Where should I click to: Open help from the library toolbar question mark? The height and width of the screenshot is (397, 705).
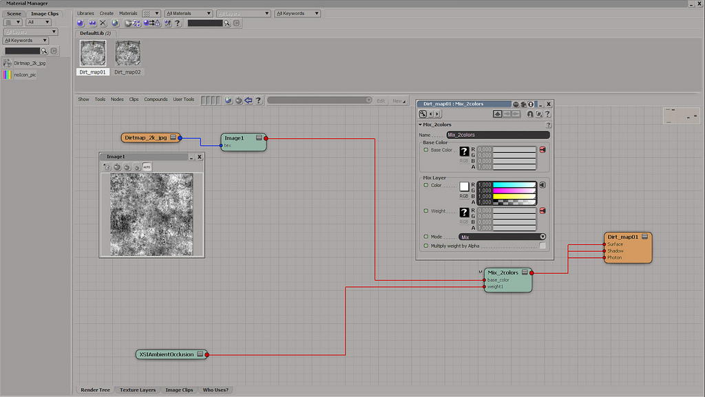tap(178, 23)
